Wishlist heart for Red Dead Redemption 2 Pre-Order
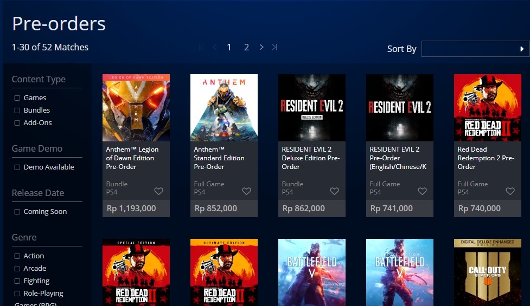The width and height of the screenshot is (530, 306). [x=510, y=191]
